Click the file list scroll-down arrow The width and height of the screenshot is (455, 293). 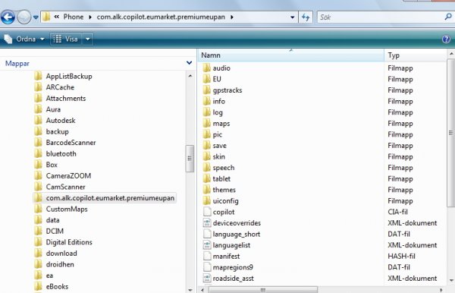[451, 280]
